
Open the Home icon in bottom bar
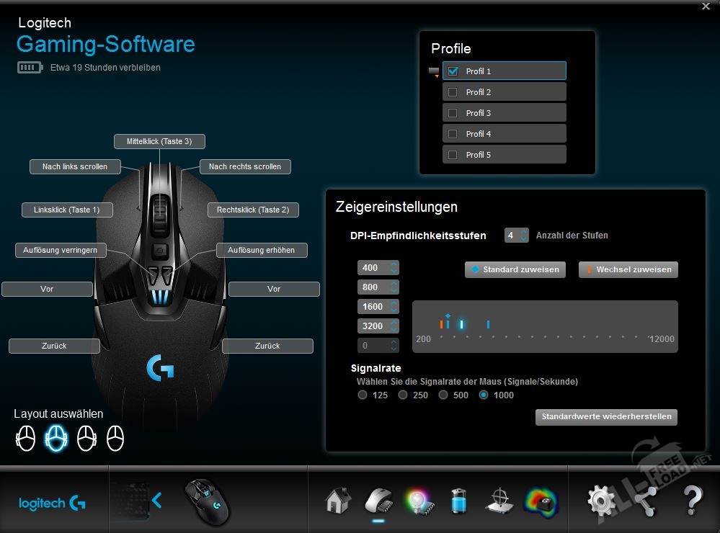(x=337, y=500)
